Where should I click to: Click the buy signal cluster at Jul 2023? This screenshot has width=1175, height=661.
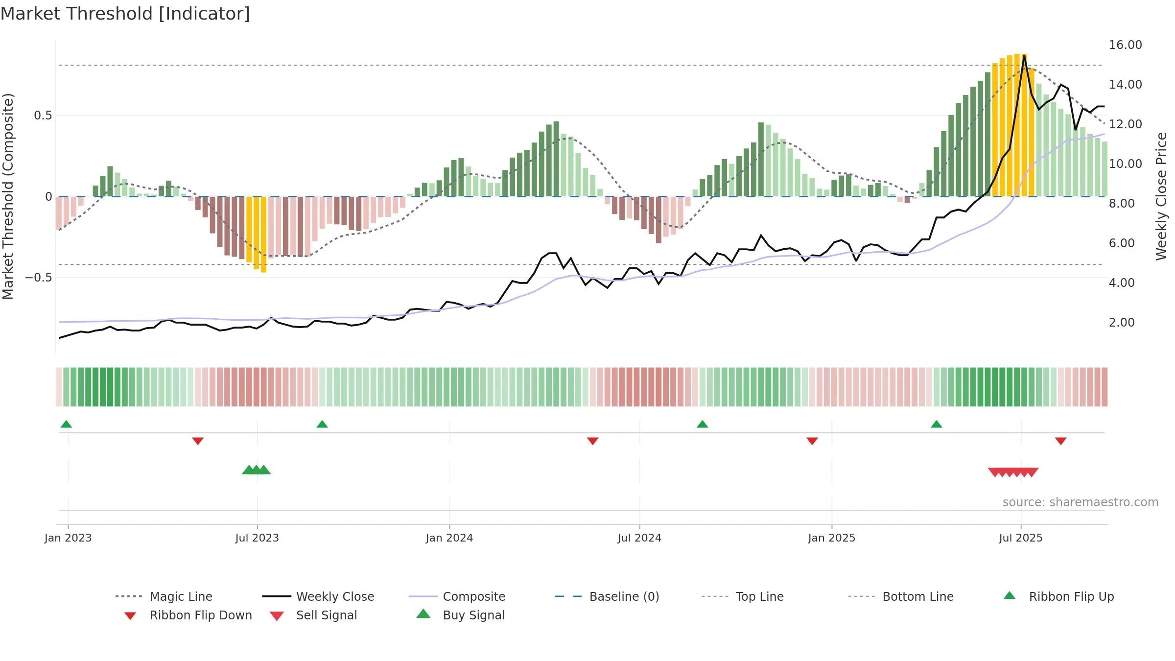[x=257, y=470]
